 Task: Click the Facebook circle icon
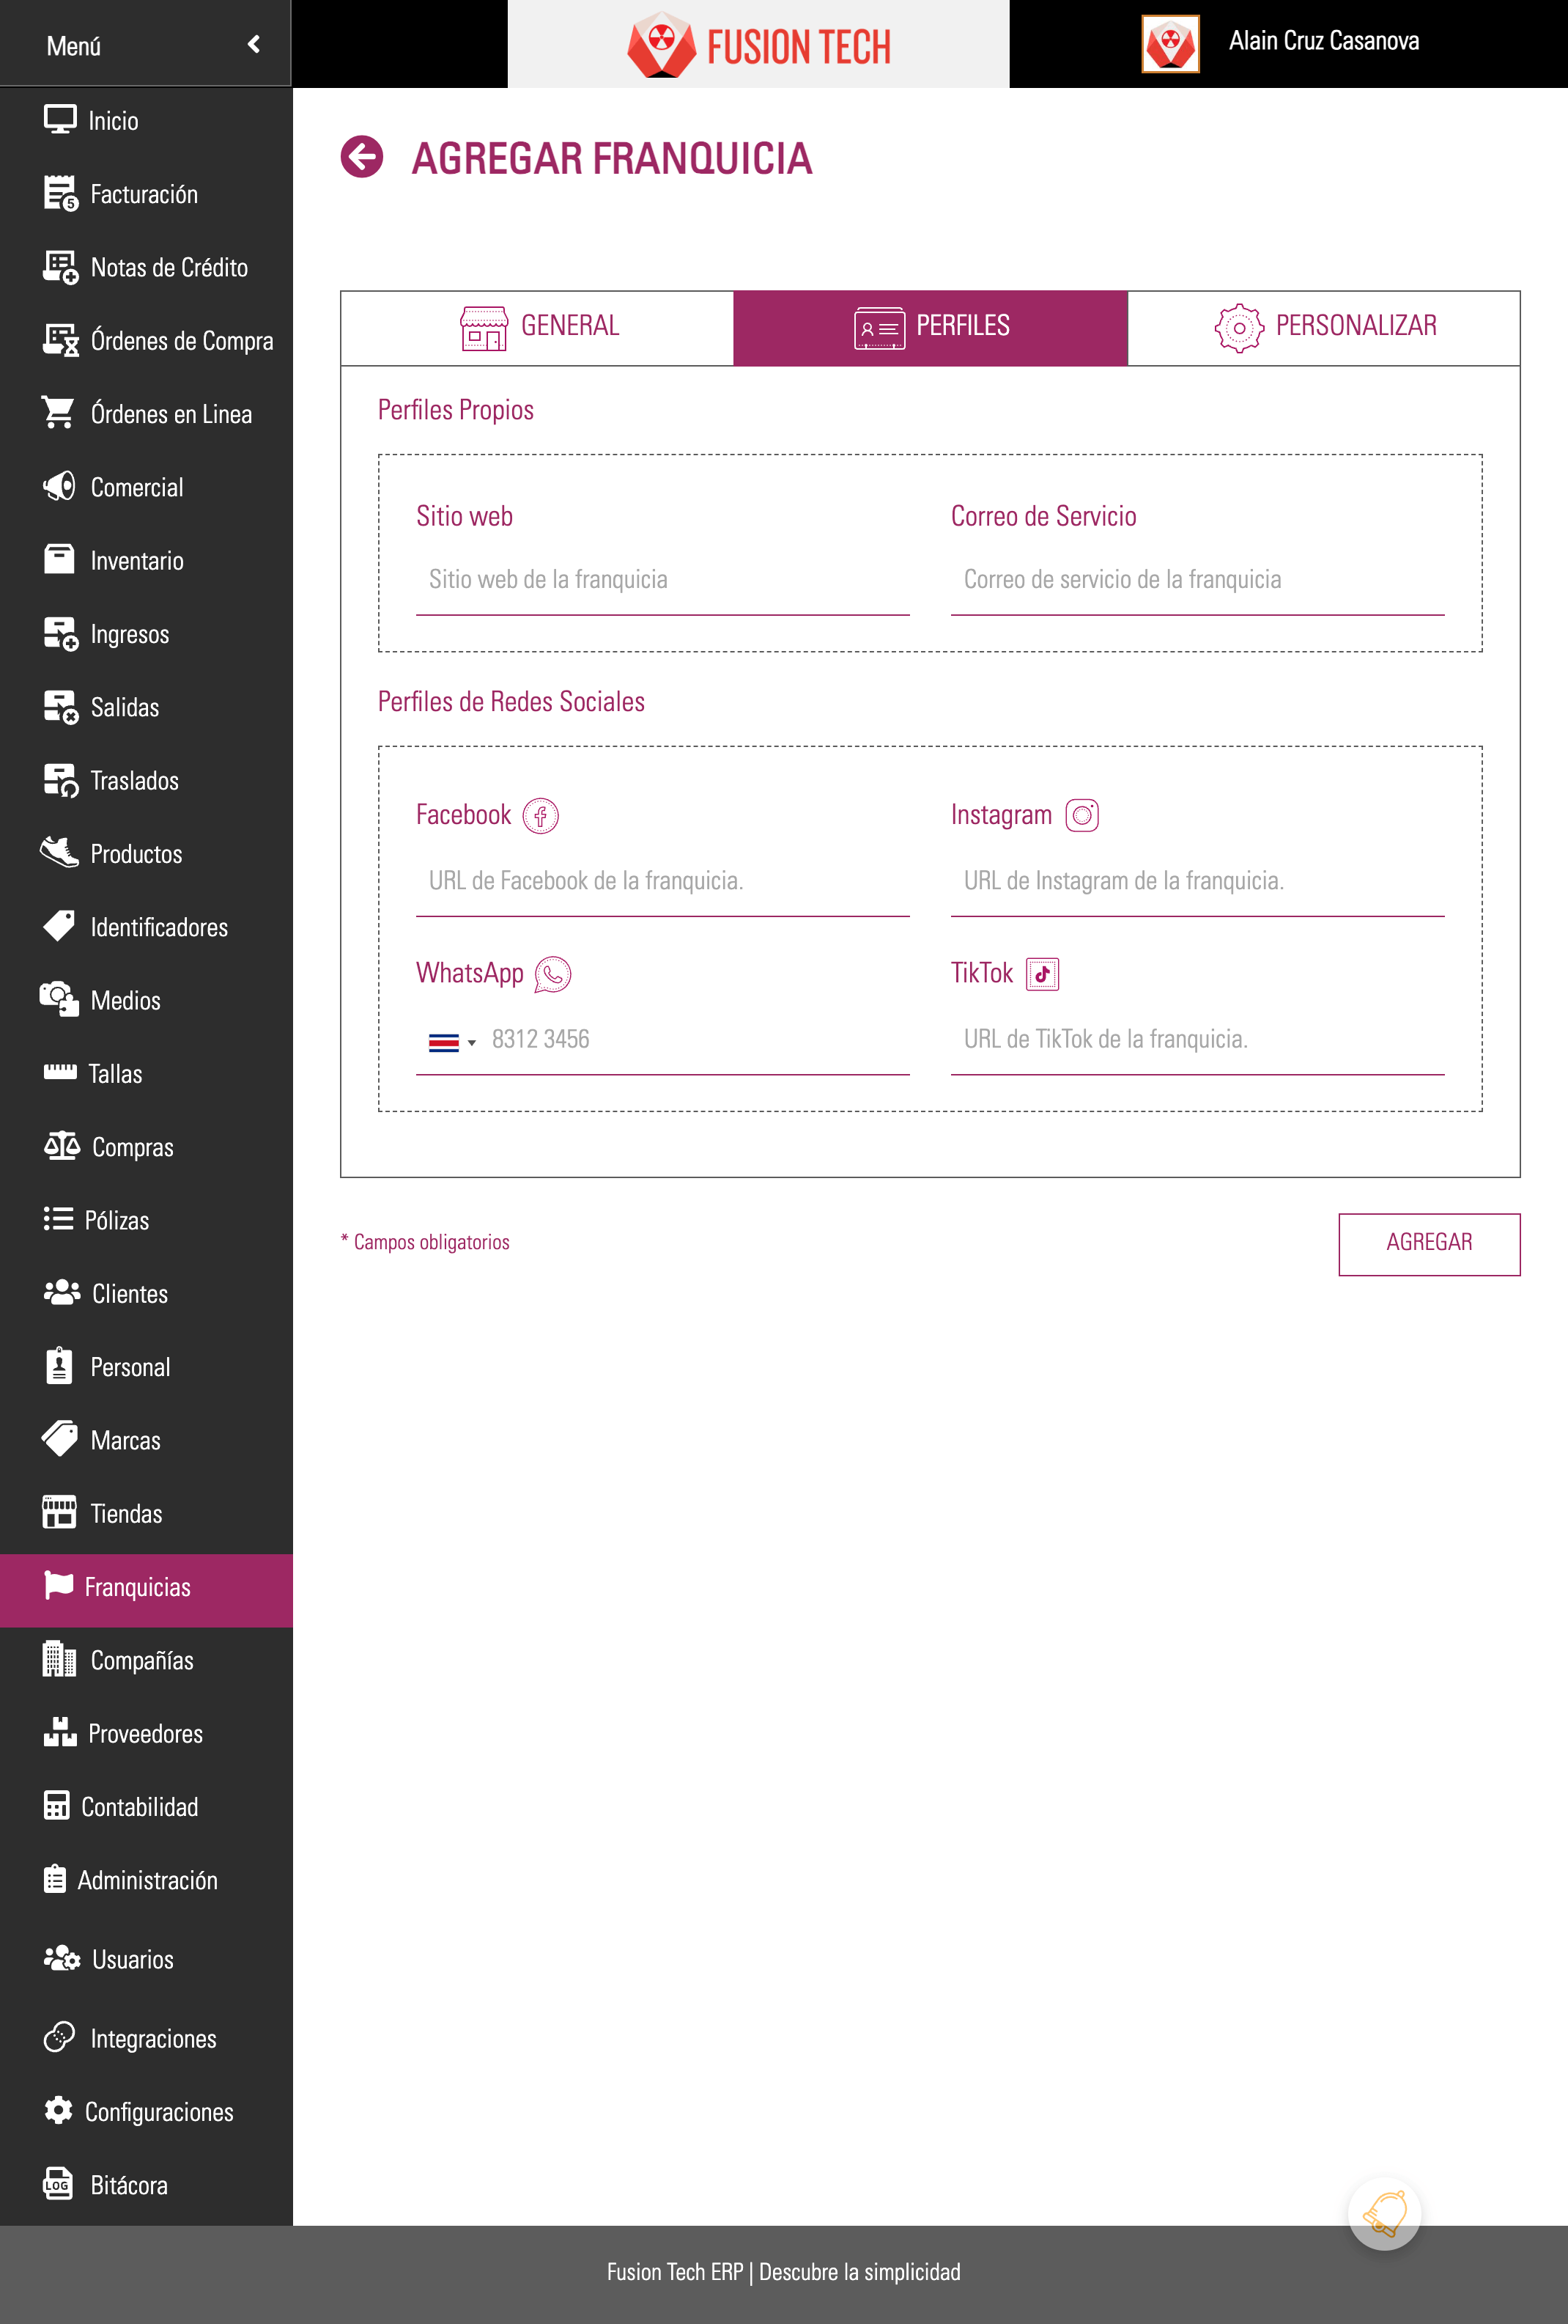pyautogui.click(x=541, y=816)
